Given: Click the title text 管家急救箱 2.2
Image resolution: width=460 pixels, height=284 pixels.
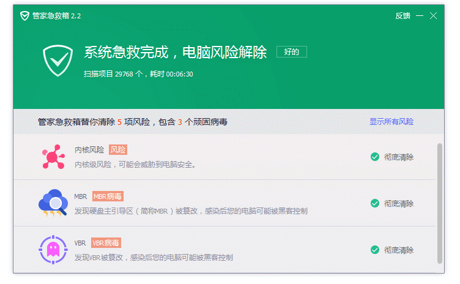Looking at the screenshot, I should coord(57,16).
